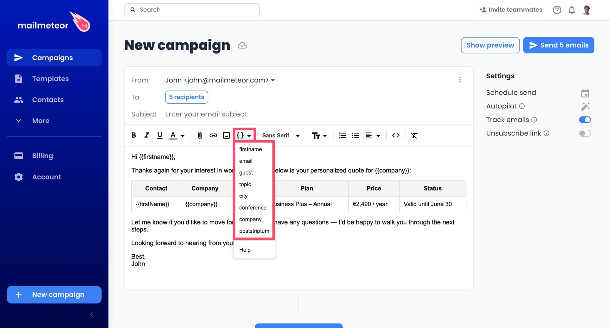Open the From sender dropdown
This screenshot has height=328, width=610.
(x=220, y=80)
